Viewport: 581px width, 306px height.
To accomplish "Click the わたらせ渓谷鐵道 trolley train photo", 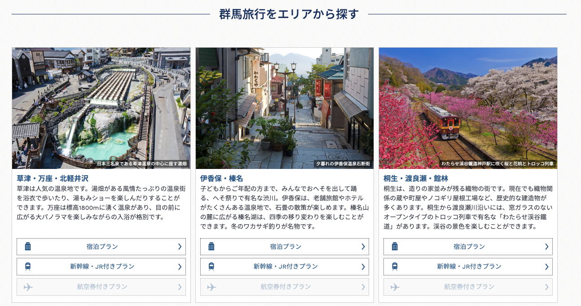I will (x=468, y=108).
